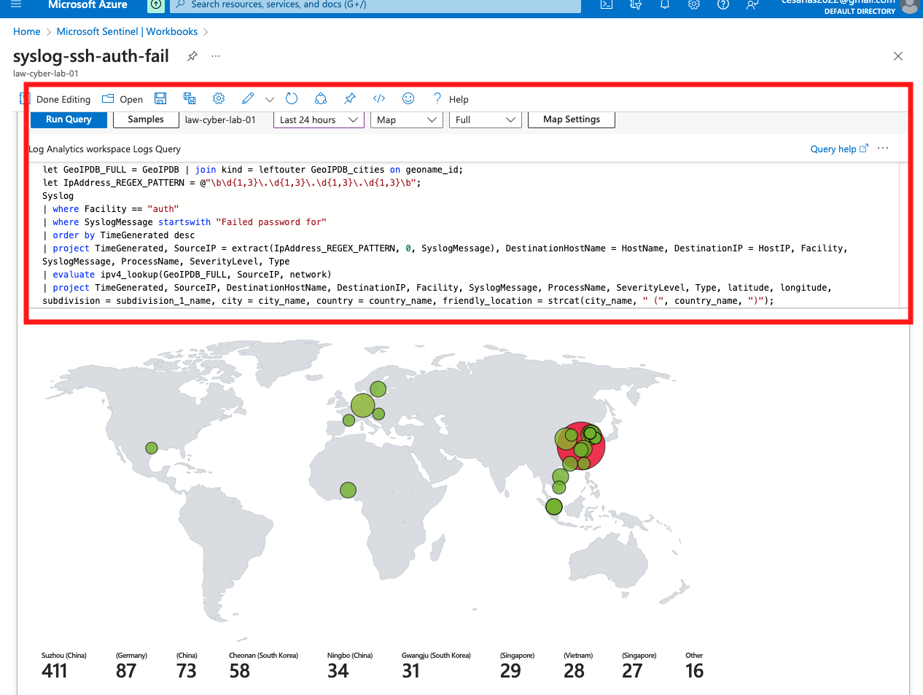
Task: Click the law-cyber-lab-01 subtitle under the title
Action: tap(46, 74)
